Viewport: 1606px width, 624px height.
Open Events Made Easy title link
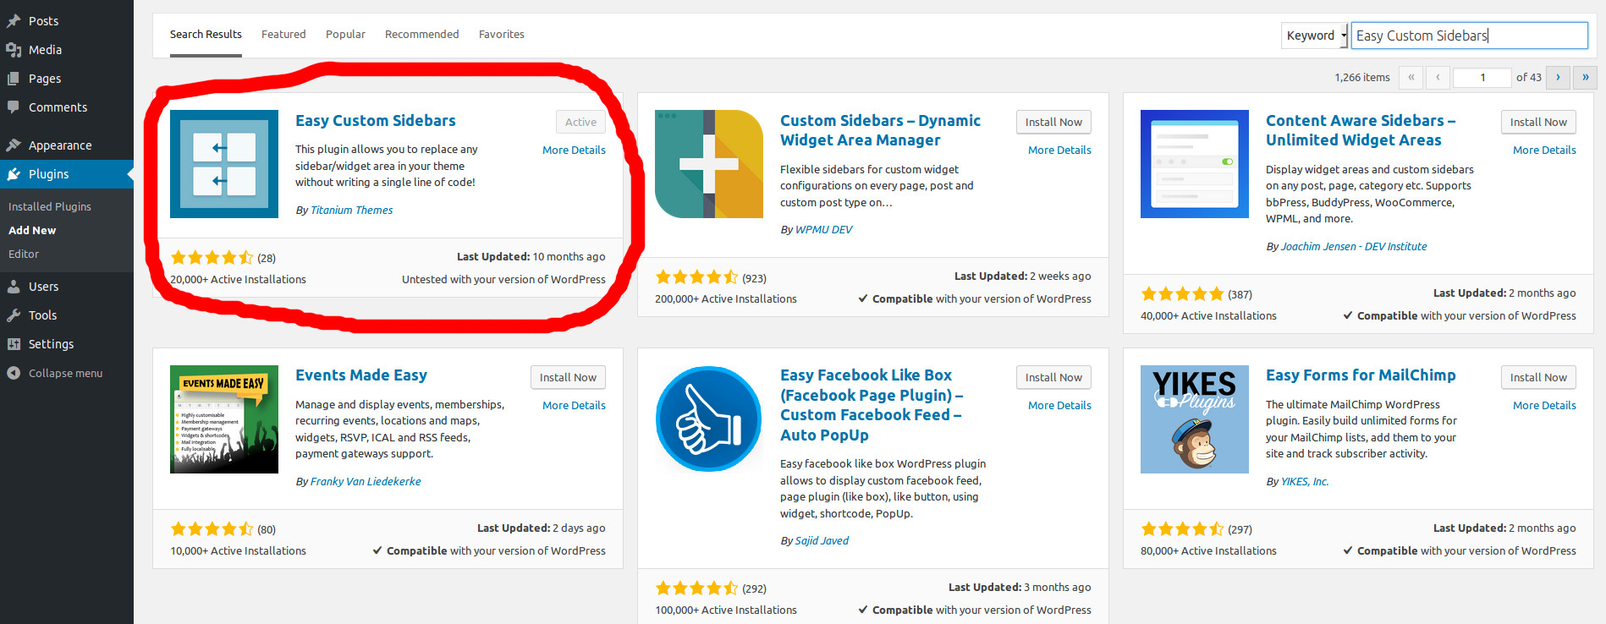(361, 375)
